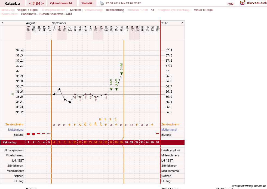Click the Minus-8-Regel value
Screen dimensions: 267x189
click(204, 10)
